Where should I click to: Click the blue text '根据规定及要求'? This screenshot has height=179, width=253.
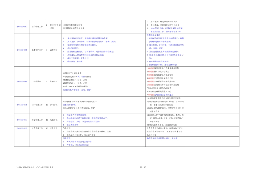click(153, 35)
